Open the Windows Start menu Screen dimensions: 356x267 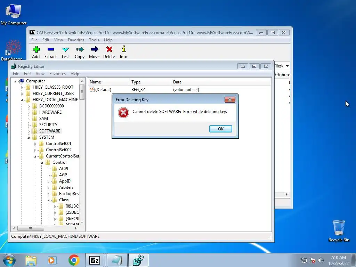(9, 260)
